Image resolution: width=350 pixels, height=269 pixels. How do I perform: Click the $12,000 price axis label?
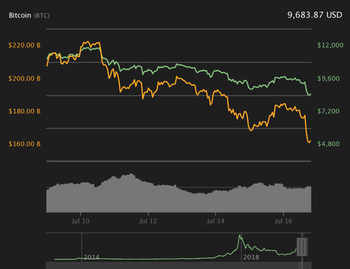tap(331, 46)
